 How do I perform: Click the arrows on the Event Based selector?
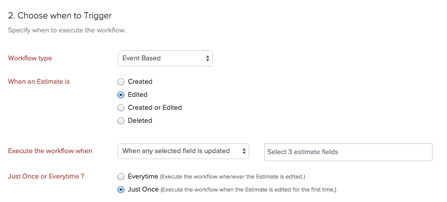(x=208, y=58)
